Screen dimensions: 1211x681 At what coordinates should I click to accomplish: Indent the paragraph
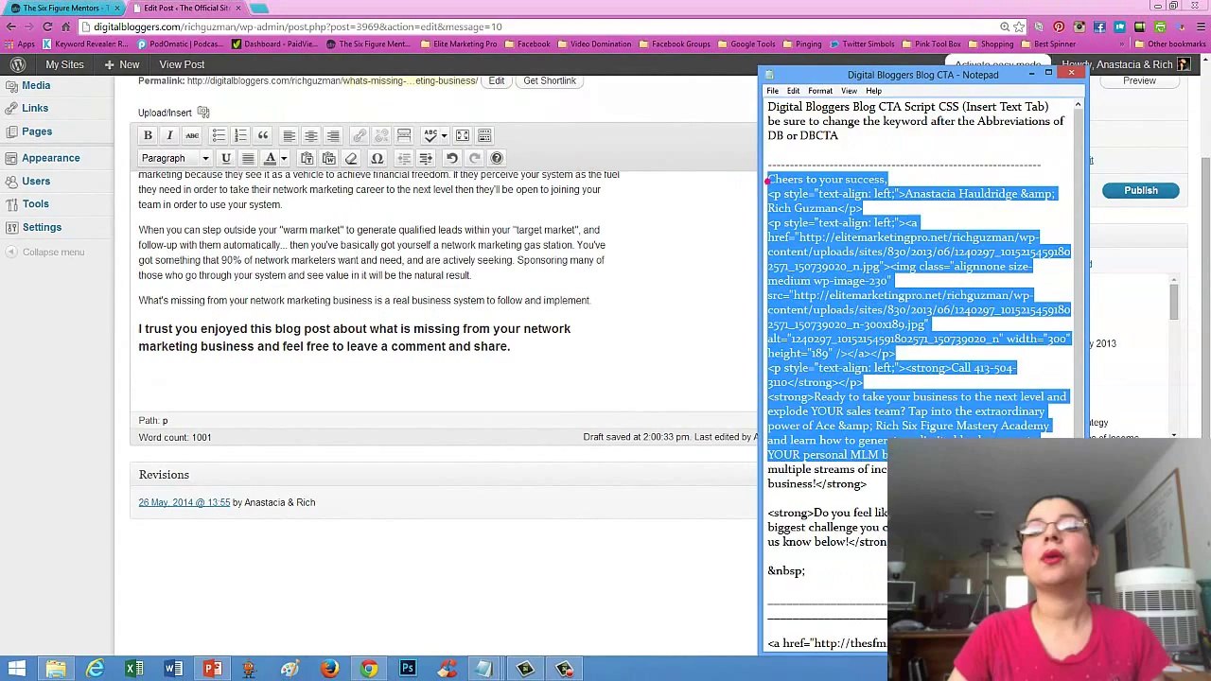pyautogui.click(x=426, y=158)
